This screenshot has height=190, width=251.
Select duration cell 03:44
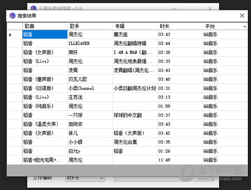[x=180, y=44]
